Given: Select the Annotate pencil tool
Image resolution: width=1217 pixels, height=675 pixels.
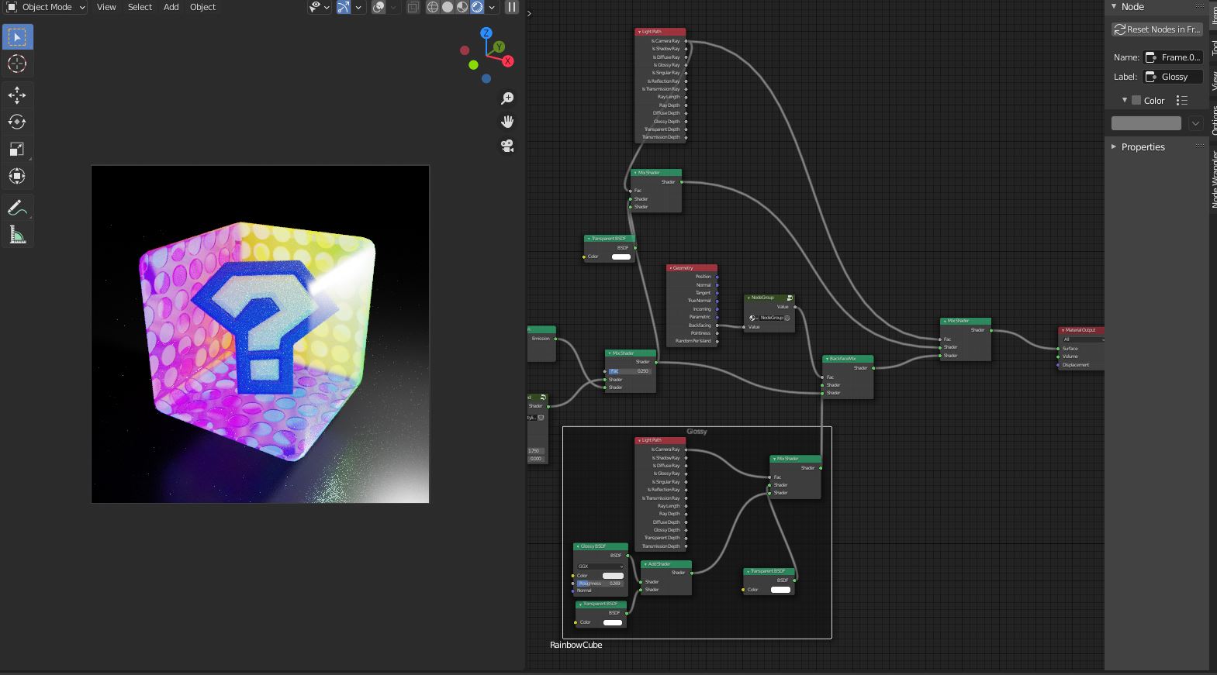Looking at the screenshot, I should tap(17, 208).
